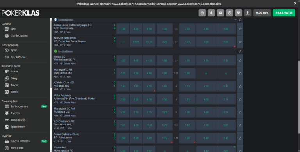The height and width of the screenshot is (152, 300).
Task: Open notifications bell icon
Action: coord(211,13)
